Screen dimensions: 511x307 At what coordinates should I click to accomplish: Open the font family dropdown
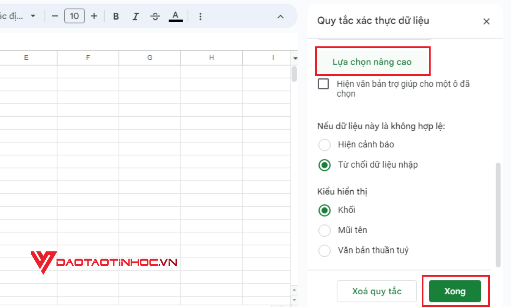(x=18, y=16)
